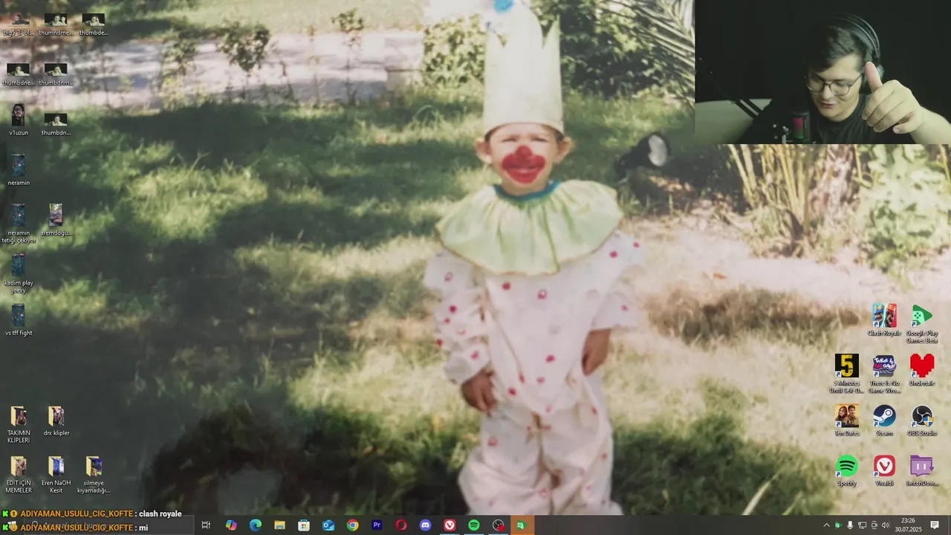Open the notification center button

935,525
